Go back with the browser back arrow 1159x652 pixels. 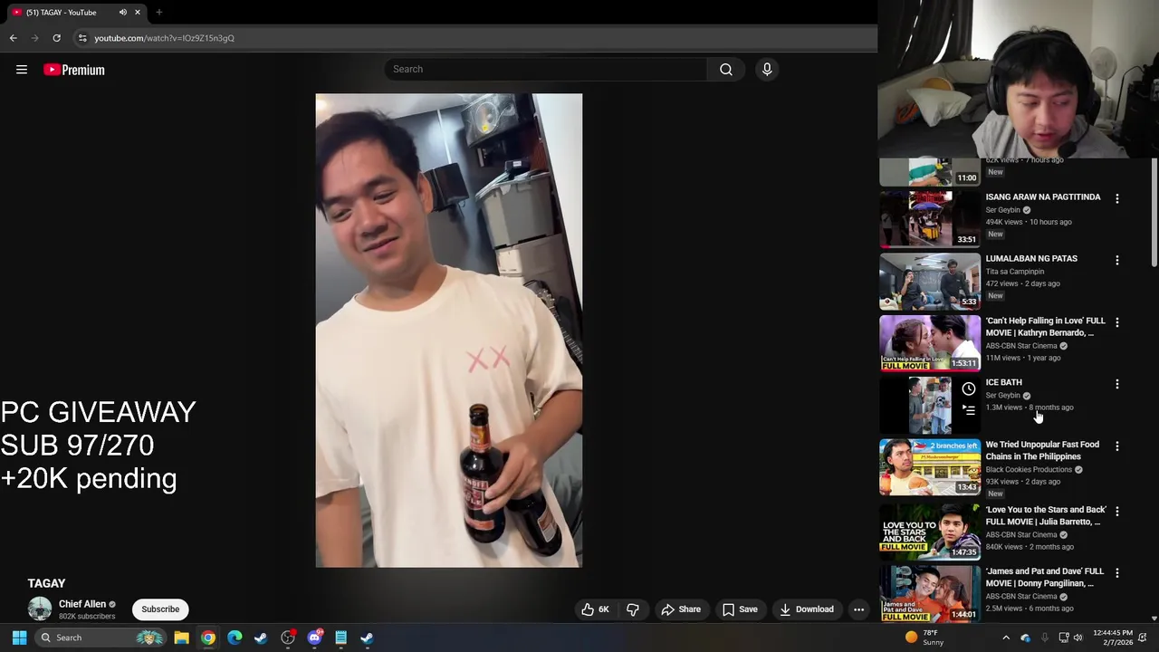point(13,38)
